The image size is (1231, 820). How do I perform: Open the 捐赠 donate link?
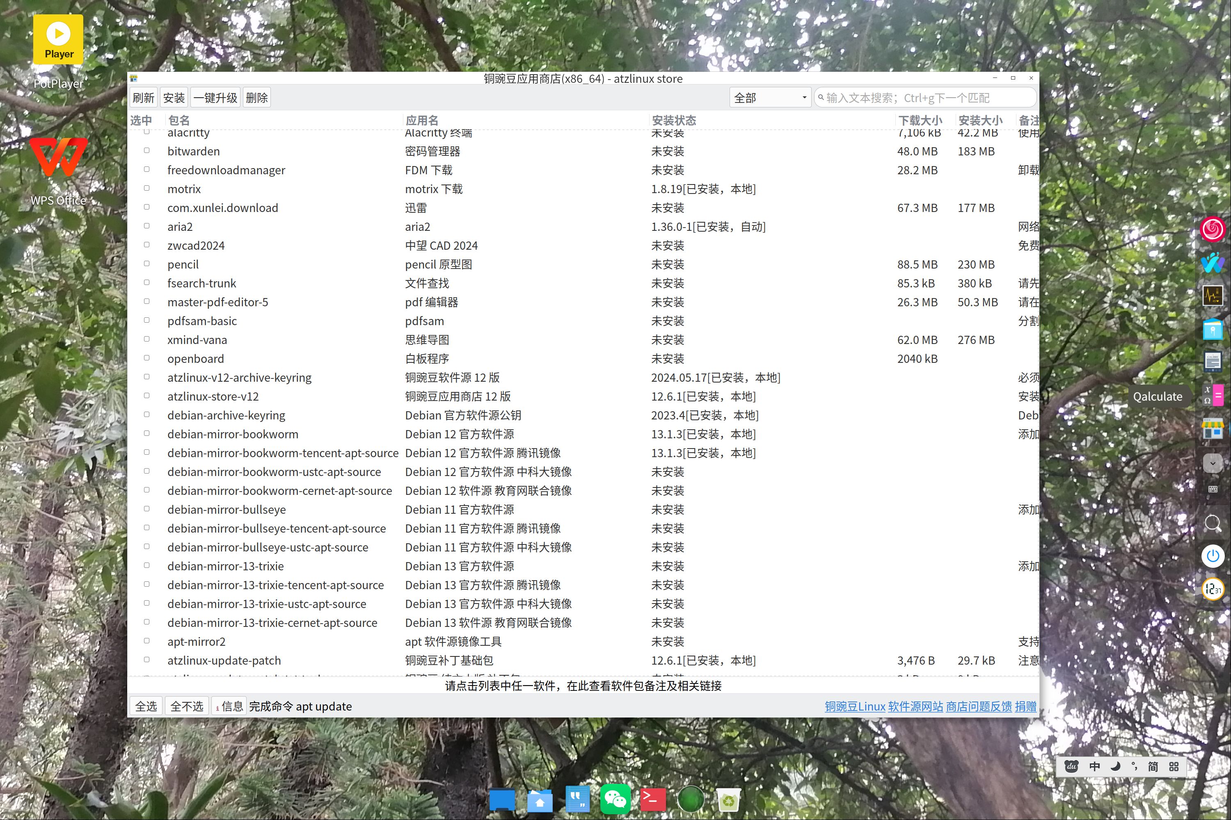click(x=1026, y=706)
